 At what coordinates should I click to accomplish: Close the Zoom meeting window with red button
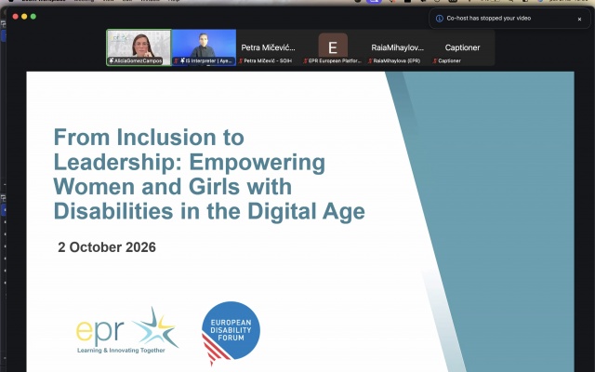pos(15,17)
